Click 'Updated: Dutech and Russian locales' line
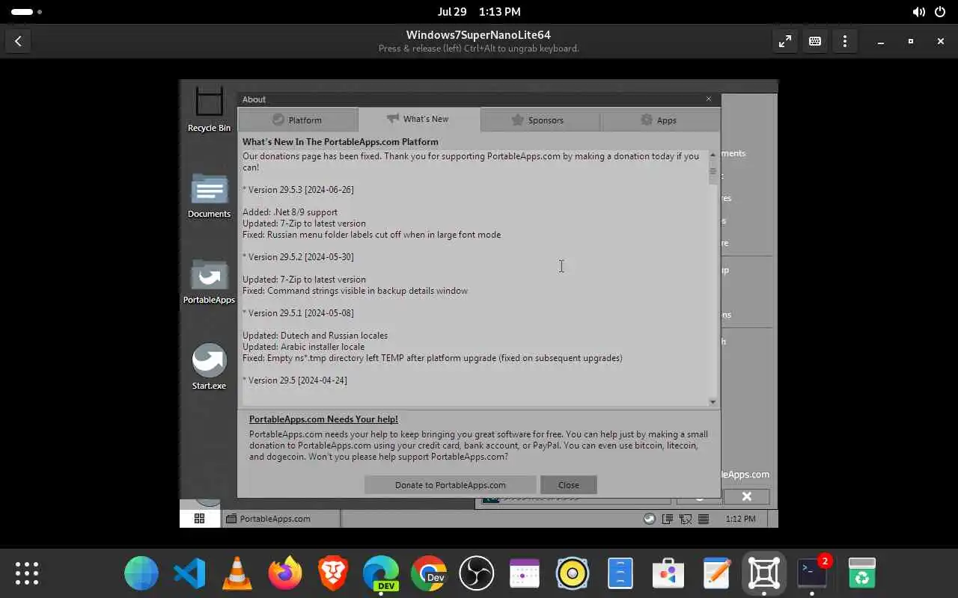 pyautogui.click(x=315, y=336)
